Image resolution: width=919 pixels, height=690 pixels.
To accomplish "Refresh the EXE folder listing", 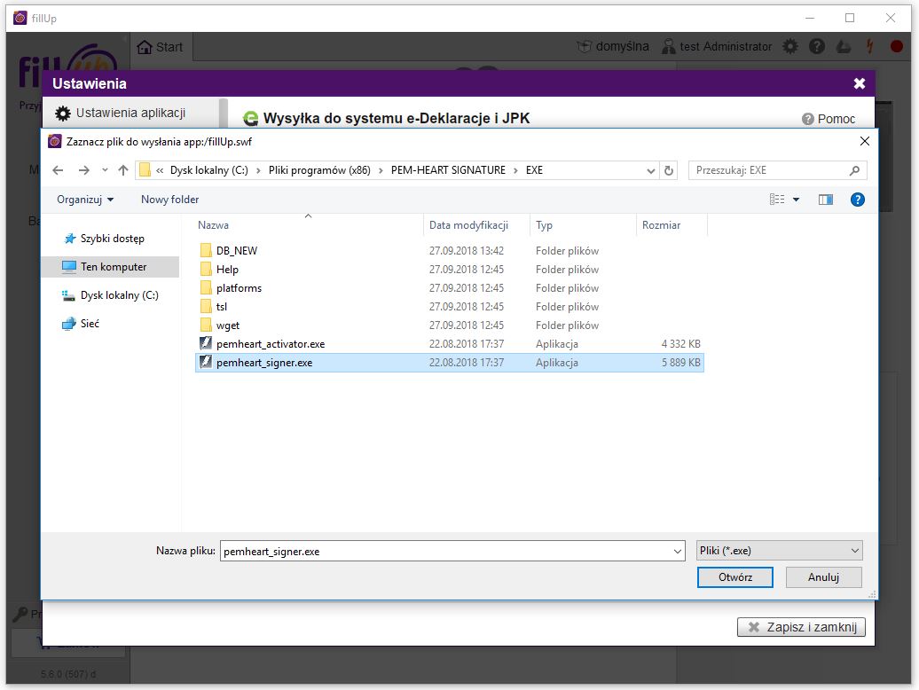I will pyautogui.click(x=669, y=170).
